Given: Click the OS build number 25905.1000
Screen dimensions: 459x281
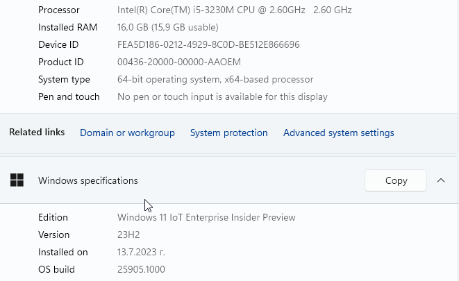Looking at the screenshot, I should pos(141,269).
